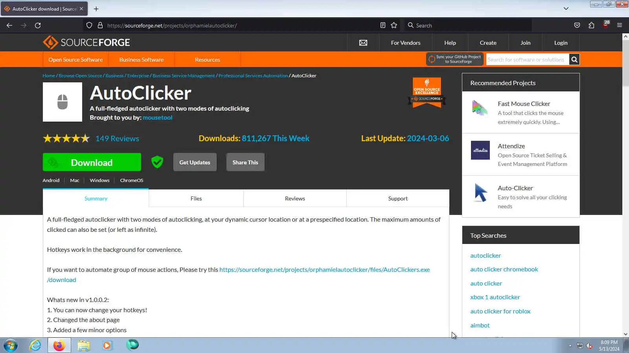Click the Join header link
Viewport: 629px width, 353px height.
point(526,43)
